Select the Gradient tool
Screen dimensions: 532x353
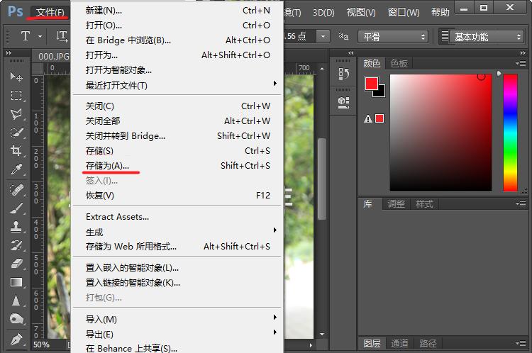tap(16, 282)
